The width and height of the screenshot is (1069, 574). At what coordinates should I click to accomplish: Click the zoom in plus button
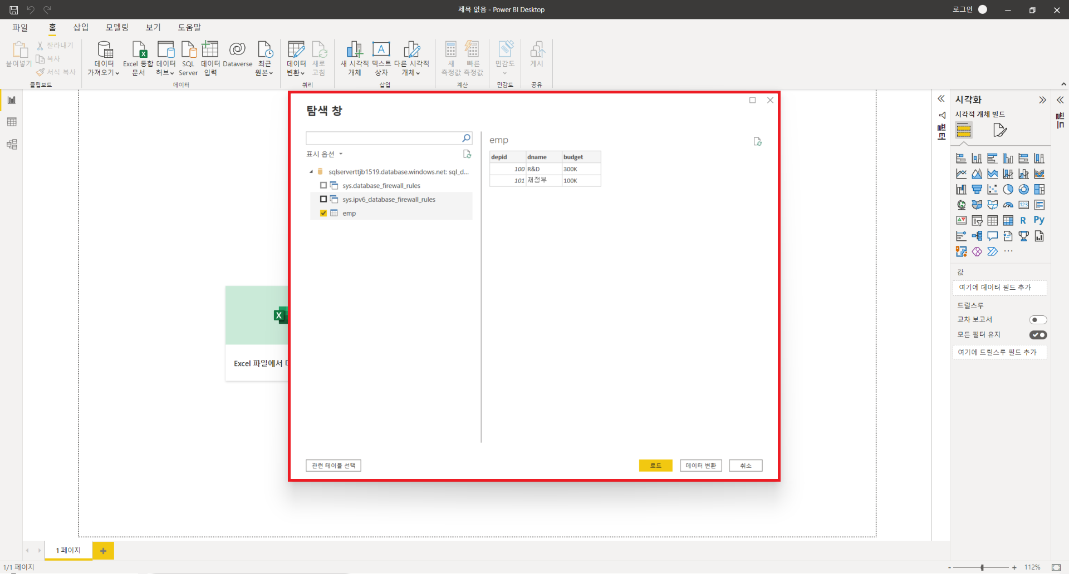[1014, 567]
